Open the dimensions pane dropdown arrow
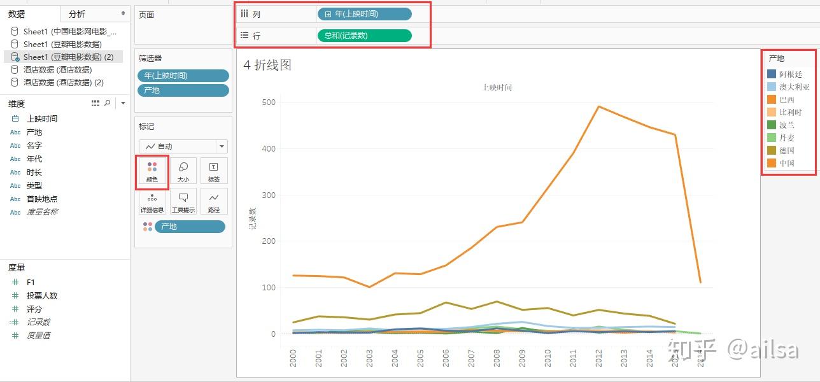The image size is (820, 382). pyautogui.click(x=123, y=103)
